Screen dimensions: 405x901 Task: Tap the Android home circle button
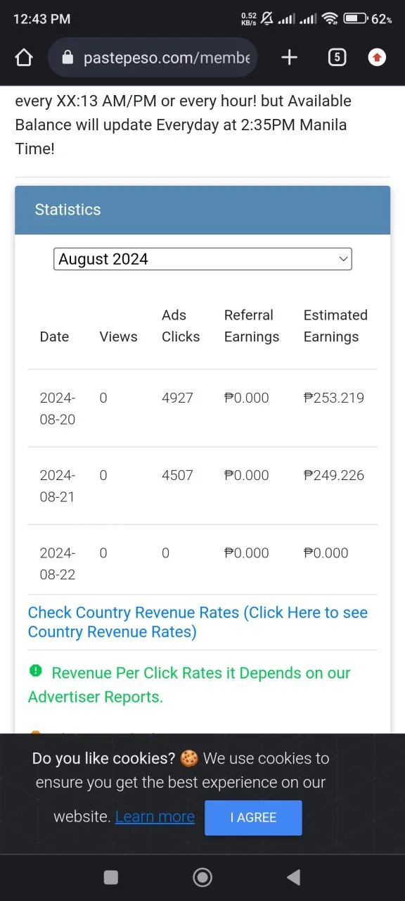(x=202, y=876)
